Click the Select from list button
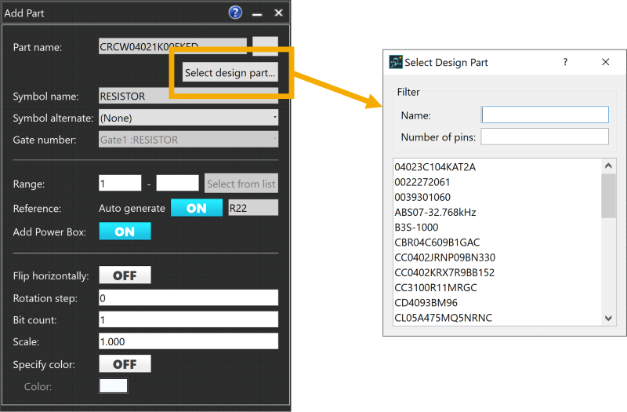 pyautogui.click(x=241, y=184)
